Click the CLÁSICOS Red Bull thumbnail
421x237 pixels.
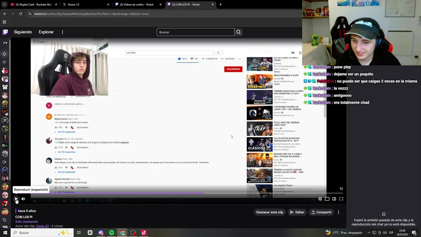pyautogui.click(x=260, y=145)
